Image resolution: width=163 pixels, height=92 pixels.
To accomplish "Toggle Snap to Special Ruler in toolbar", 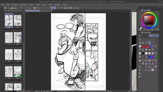I will (x=55, y=8).
